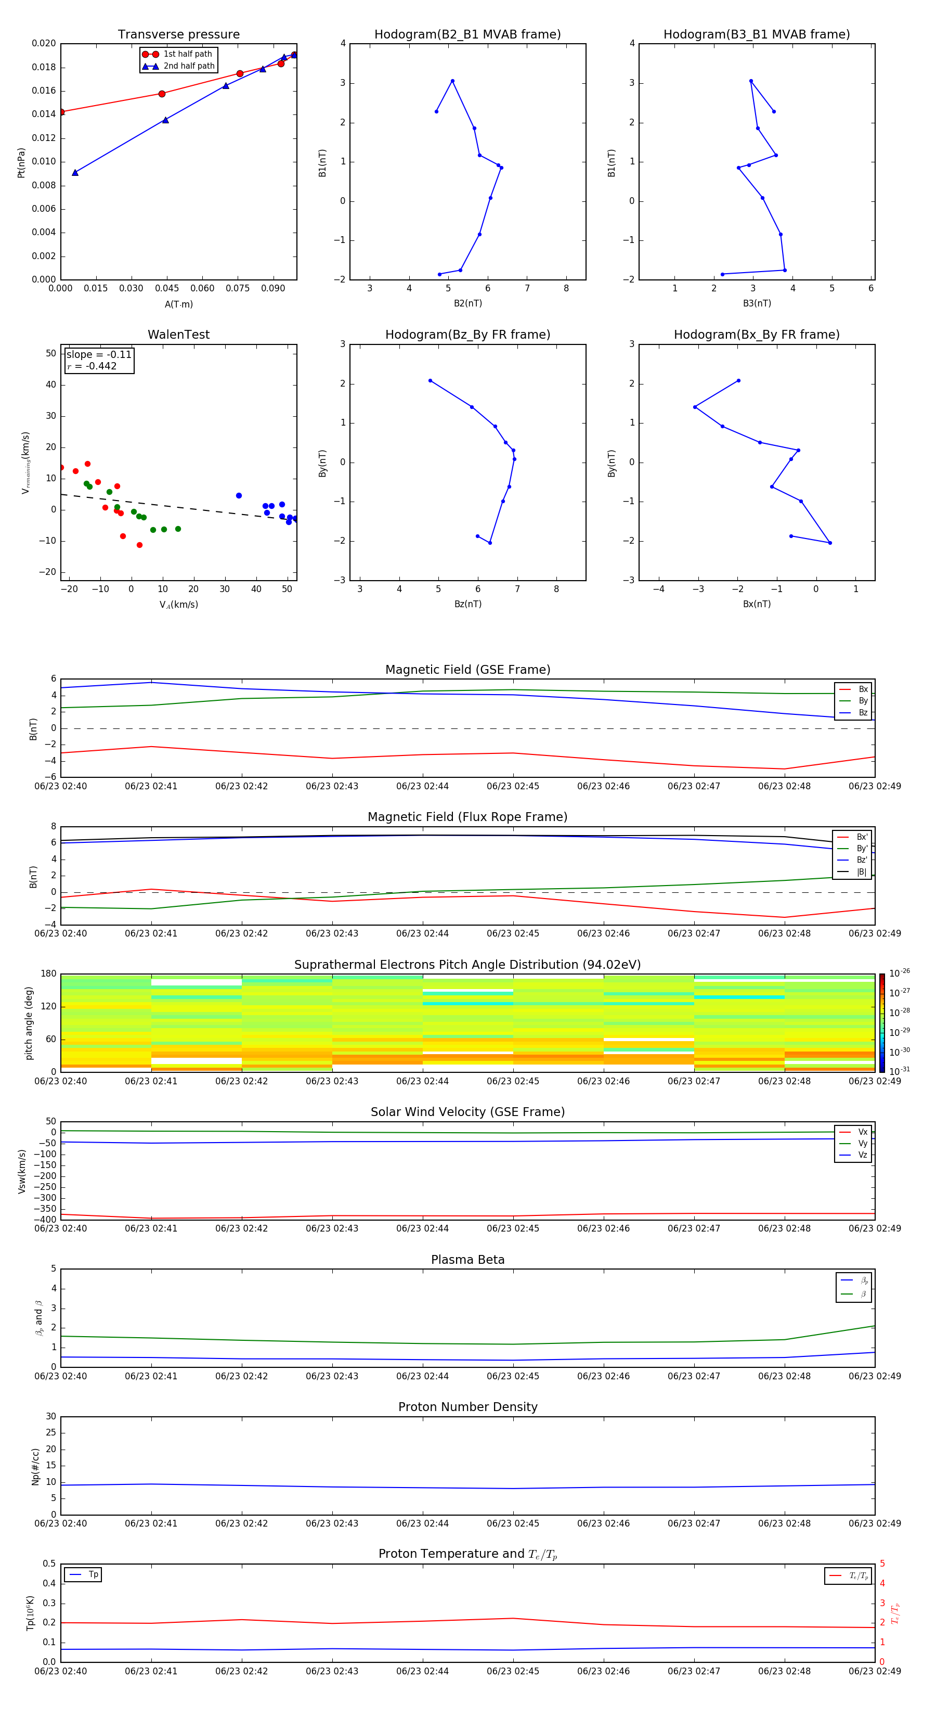This screenshot has height=1717, width=936.
Task: Click the 'Np(#/cc)' axis label
Action: pos(35,1466)
